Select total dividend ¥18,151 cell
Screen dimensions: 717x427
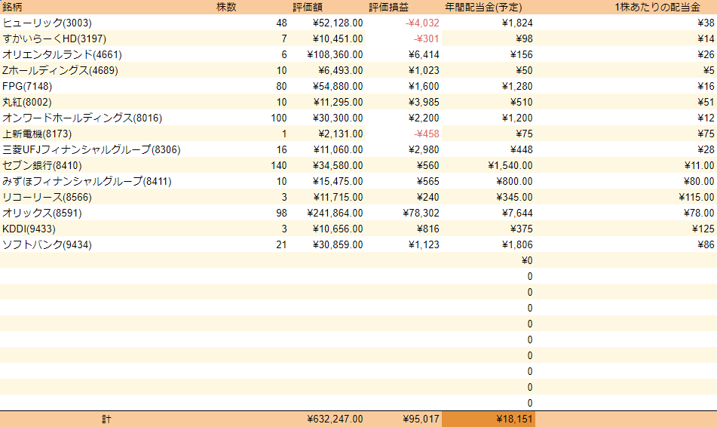click(514, 419)
